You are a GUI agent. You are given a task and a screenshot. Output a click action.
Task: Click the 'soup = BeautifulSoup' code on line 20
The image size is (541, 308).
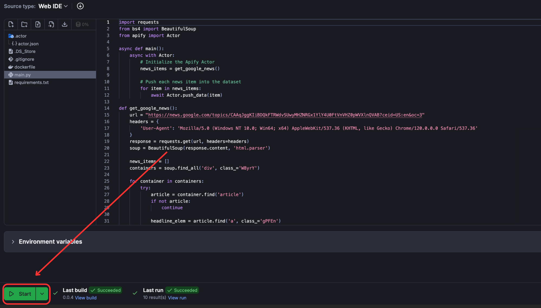(200, 148)
